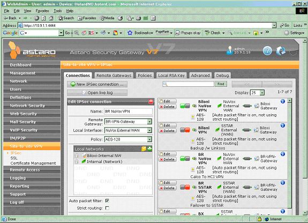
Task: Click the address bar URL field
Action: coord(145,25)
